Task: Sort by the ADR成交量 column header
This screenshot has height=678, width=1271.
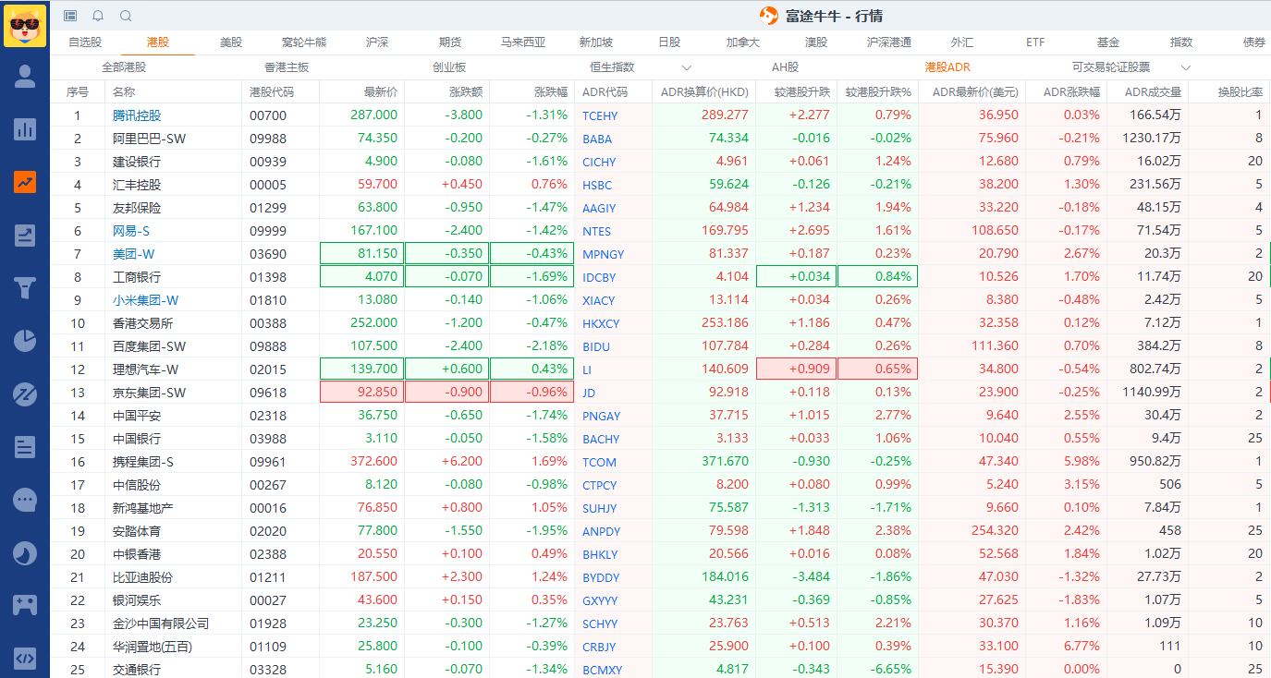Action: 1153,92
